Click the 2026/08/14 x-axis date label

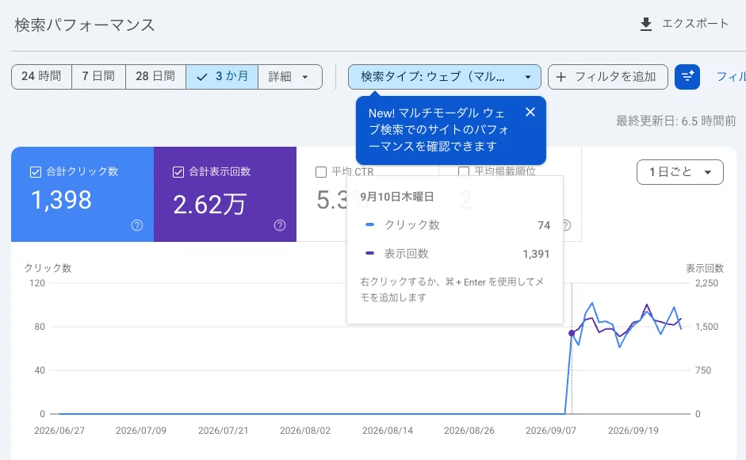388,431
